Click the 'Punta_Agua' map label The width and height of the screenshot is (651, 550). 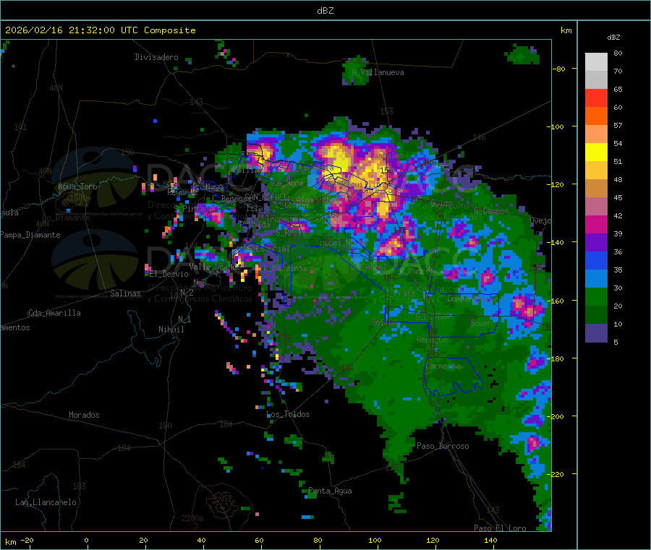pyautogui.click(x=330, y=491)
